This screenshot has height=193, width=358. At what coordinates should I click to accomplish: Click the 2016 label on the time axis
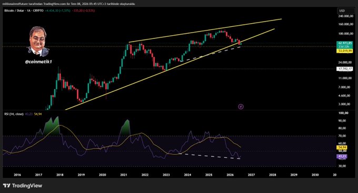click(17, 175)
